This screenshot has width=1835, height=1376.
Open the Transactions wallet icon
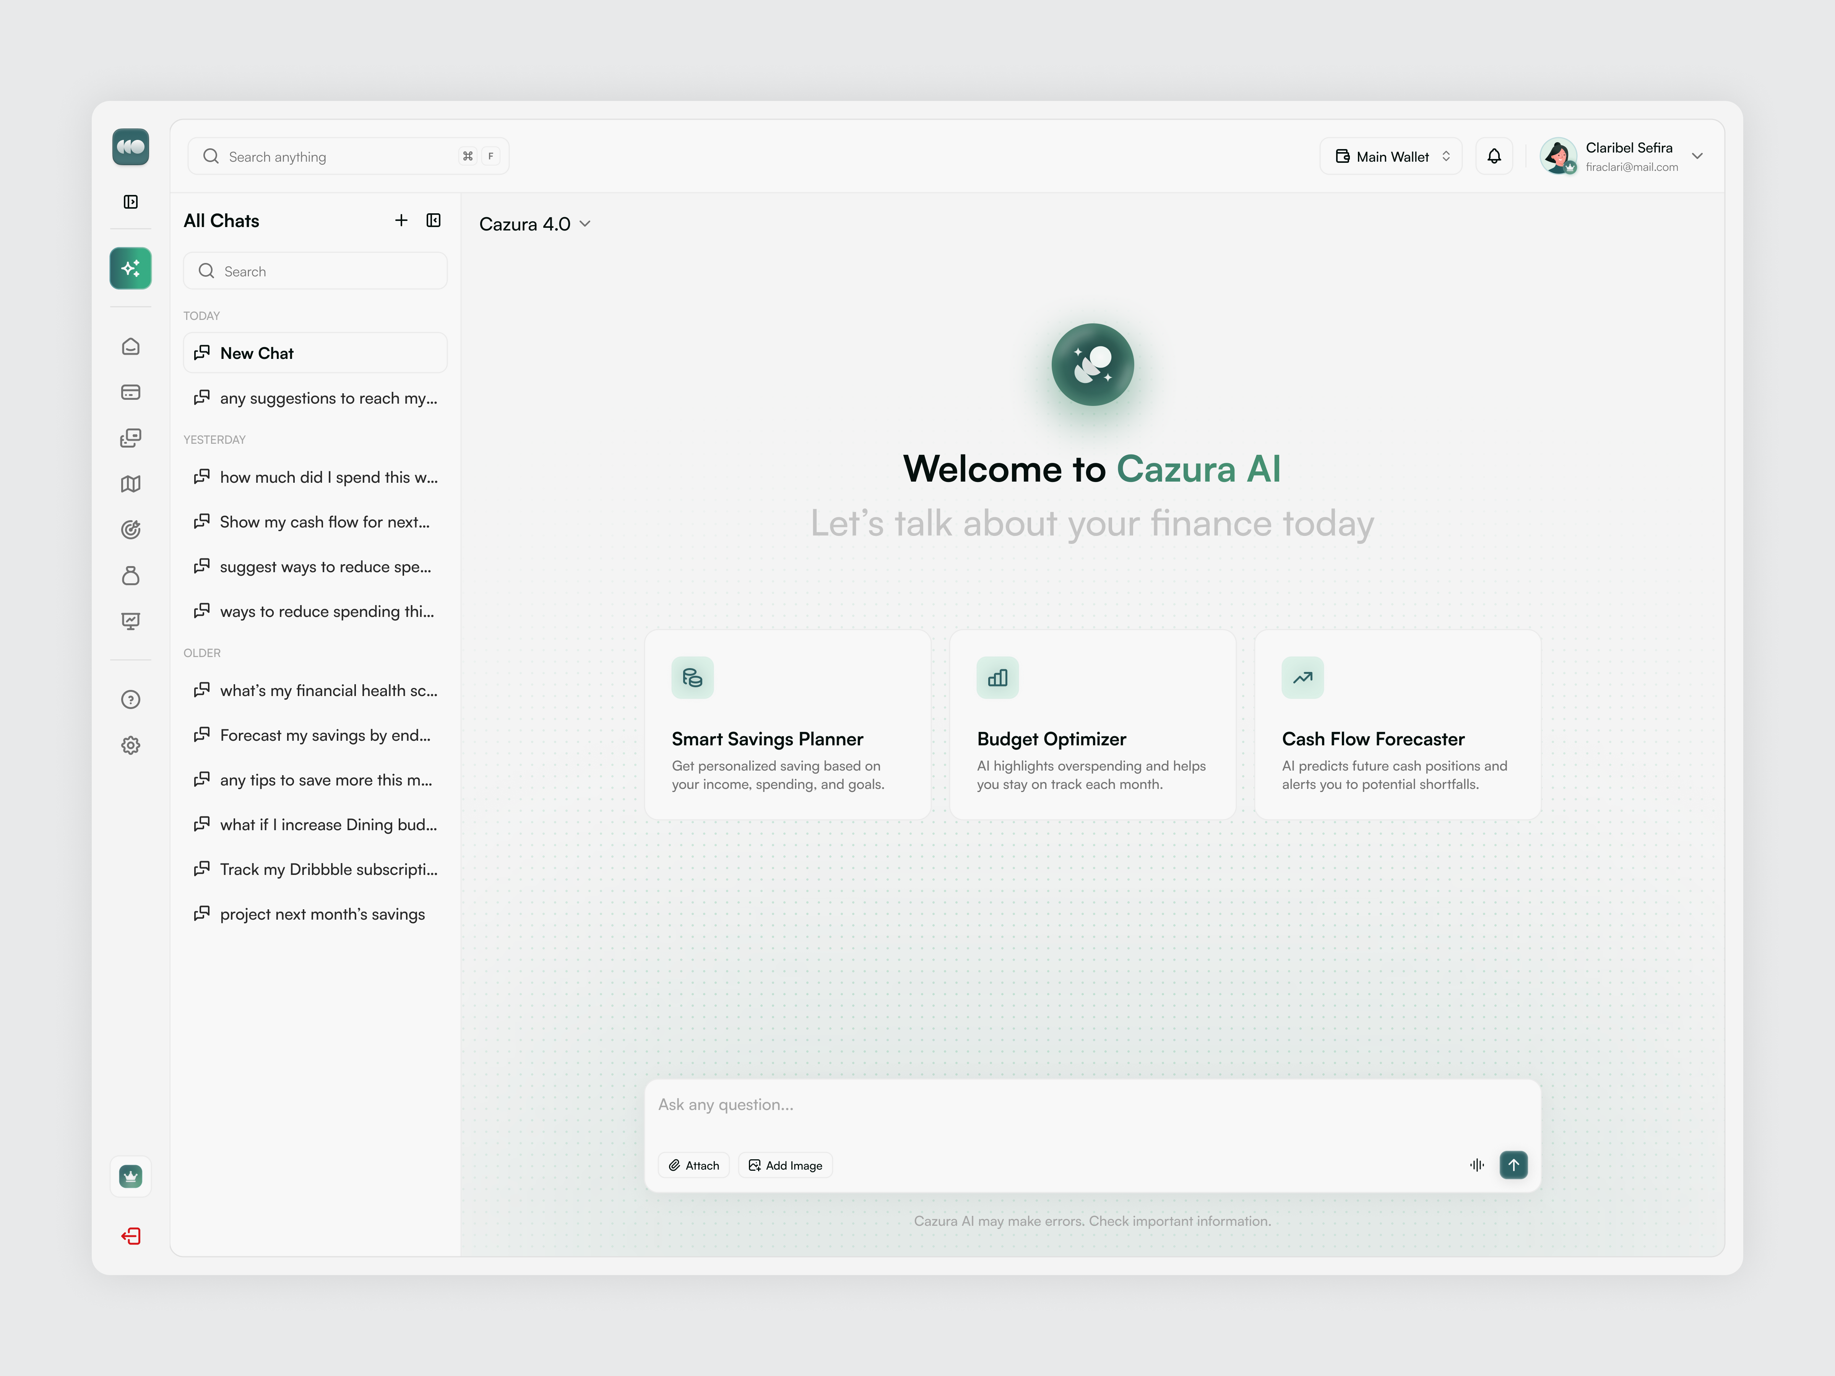(130, 438)
